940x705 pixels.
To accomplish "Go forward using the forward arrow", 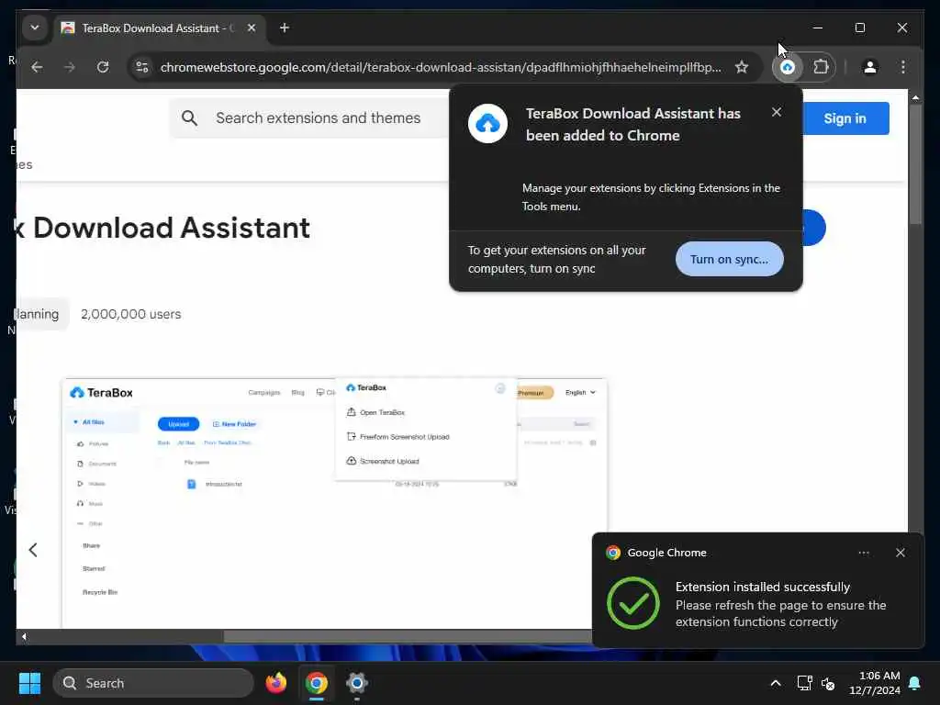I will [x=70, y=67].
